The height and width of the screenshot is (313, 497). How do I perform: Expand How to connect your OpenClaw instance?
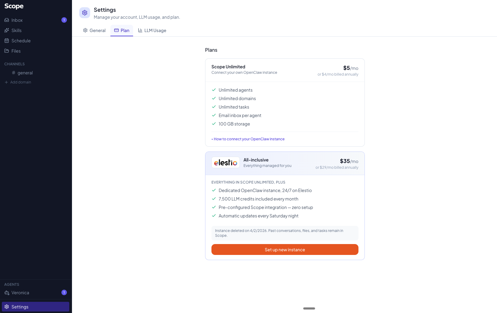pos(249,139)
